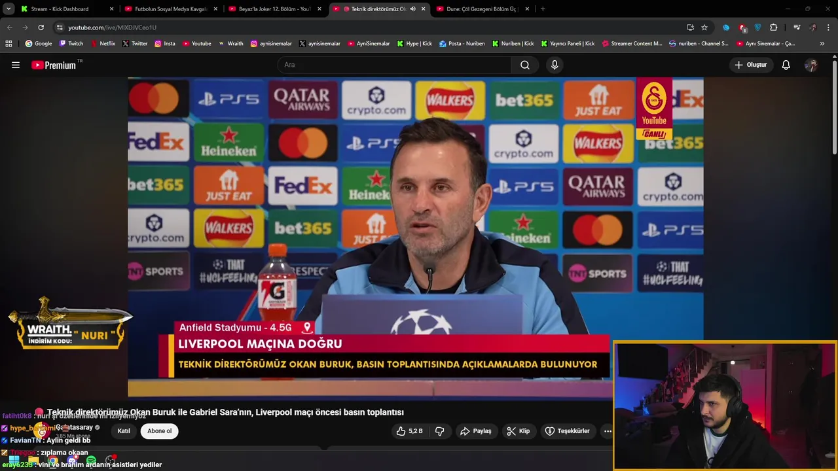Open Chrome media controls icon
The width and height of the screenshot is (838, 471).
pyautogui.click(x=797, y=27)
